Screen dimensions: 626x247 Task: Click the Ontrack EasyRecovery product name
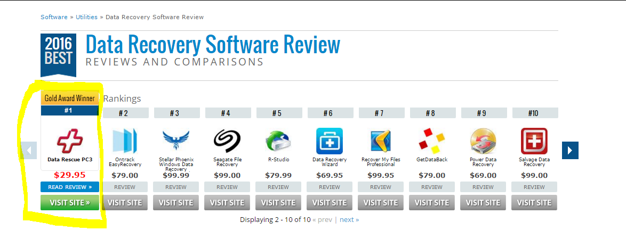pos(125,162)
